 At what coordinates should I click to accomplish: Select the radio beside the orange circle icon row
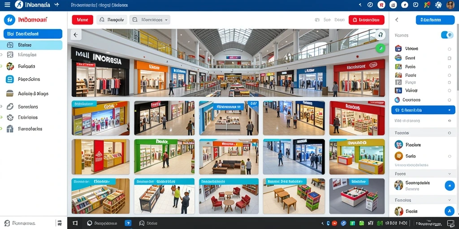pyautogui.click(x=449, y=156)
